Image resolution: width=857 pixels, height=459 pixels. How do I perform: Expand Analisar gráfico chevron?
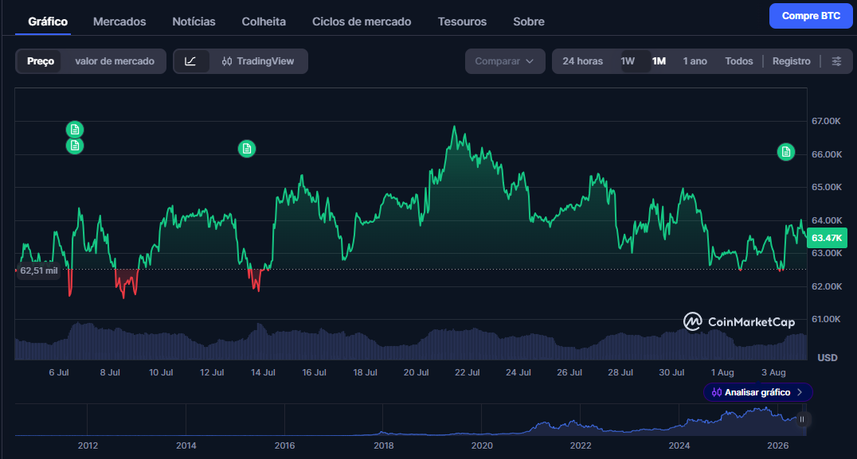pyautogui.click(x=799, y=392)
